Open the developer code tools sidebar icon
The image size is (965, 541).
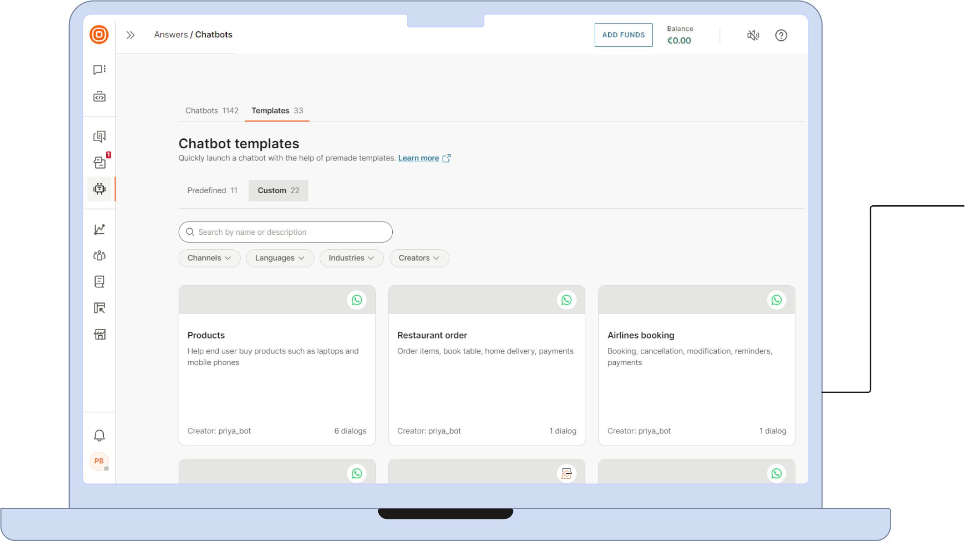click(99, 97)
